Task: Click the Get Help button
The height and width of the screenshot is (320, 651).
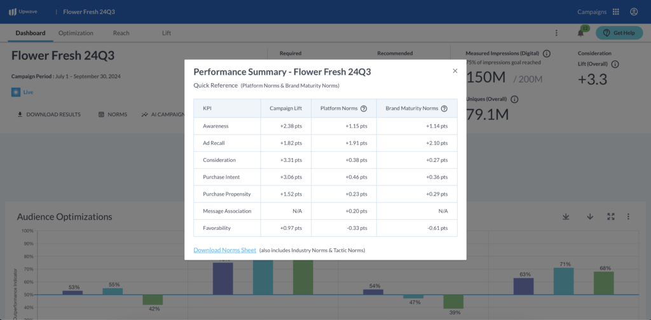Action: (619, 33)
